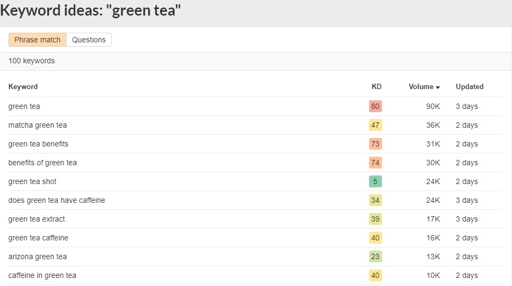512x286 pixels.
Task: Open the Questions tab
Action: point(89,40)
